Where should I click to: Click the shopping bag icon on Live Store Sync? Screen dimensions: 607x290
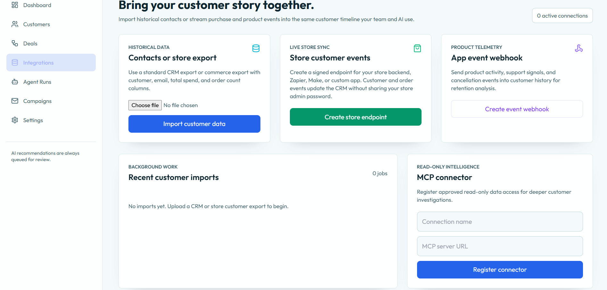pos(417,48)
